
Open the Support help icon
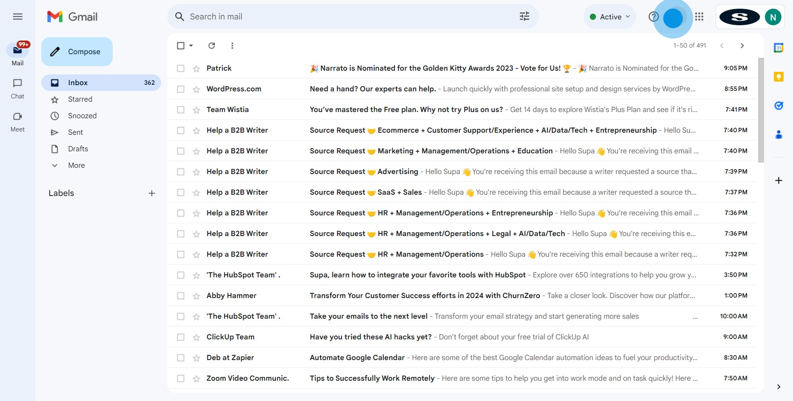pyautogui.click(x=653, y=17)
